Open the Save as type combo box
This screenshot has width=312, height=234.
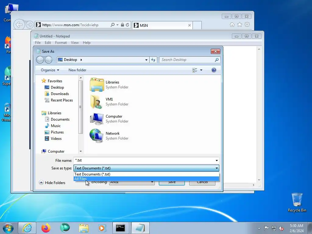(147, 168)
